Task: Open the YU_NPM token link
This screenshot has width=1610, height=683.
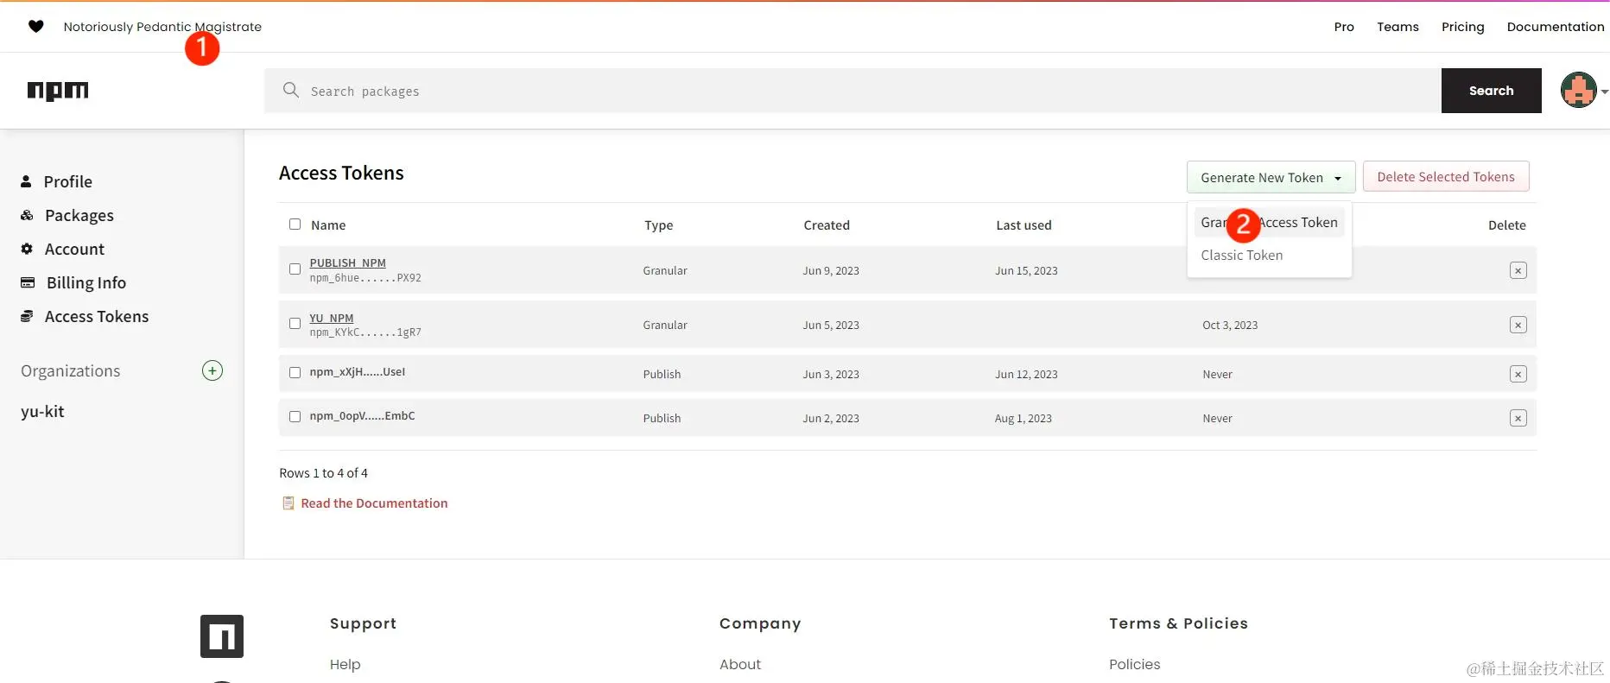Action: pos(332,318)
